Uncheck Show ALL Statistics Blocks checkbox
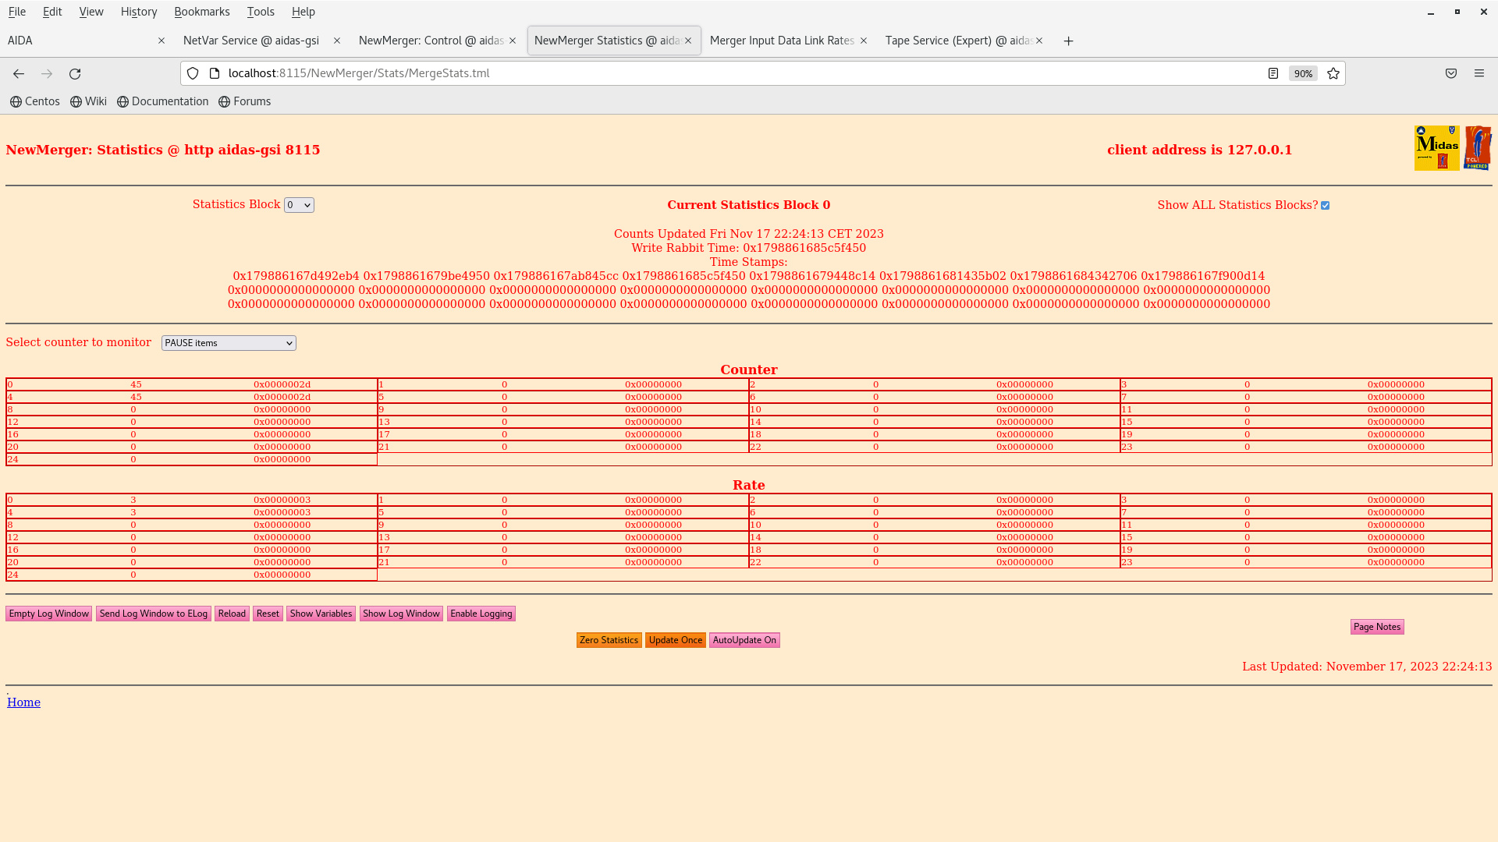The image size is (1498, 842). click(x=1325, y=206)
